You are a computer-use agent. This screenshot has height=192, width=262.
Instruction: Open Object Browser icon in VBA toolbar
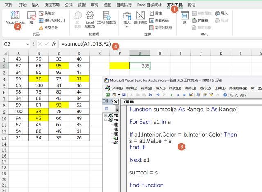(x=211, y=95)
